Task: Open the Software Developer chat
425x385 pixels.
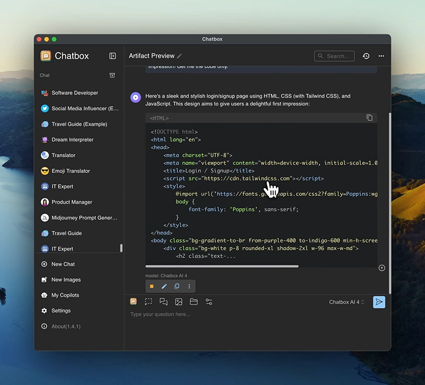Action: point(79,93)
